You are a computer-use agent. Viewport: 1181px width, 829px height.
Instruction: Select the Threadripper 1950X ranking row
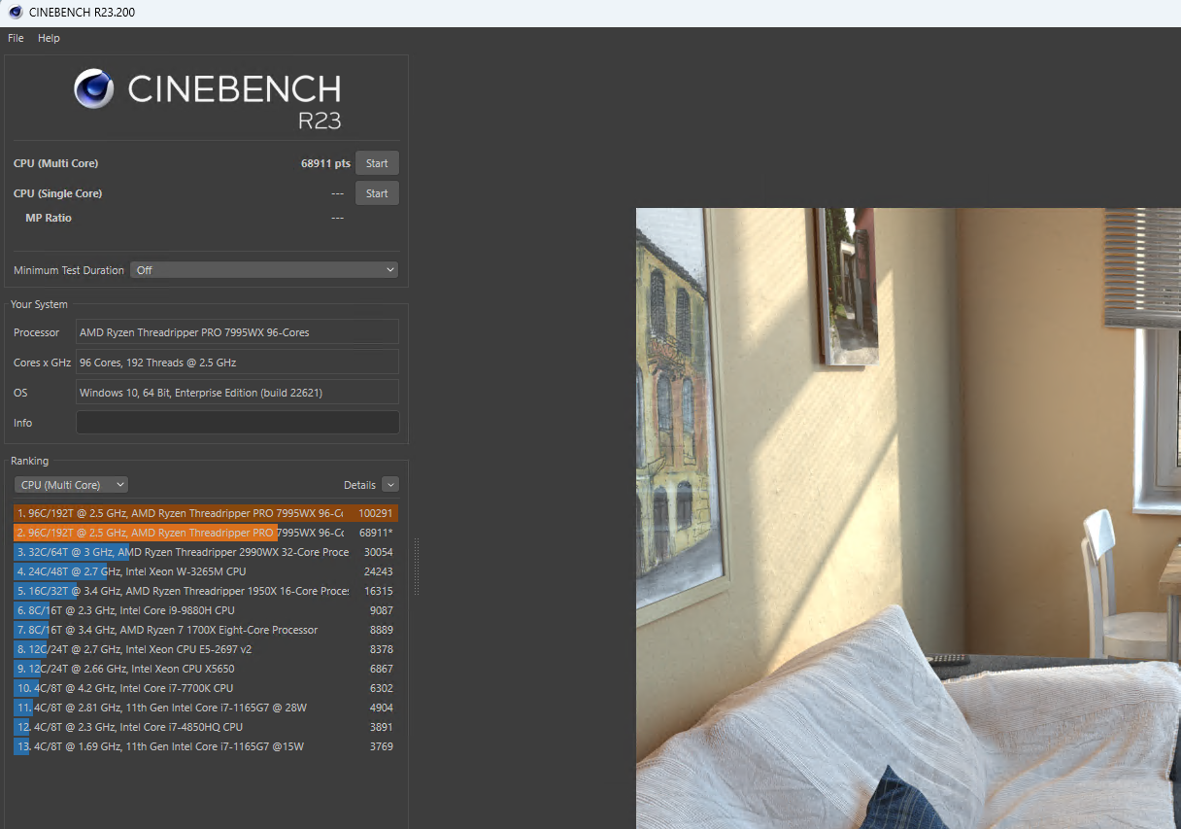[206, 591]
